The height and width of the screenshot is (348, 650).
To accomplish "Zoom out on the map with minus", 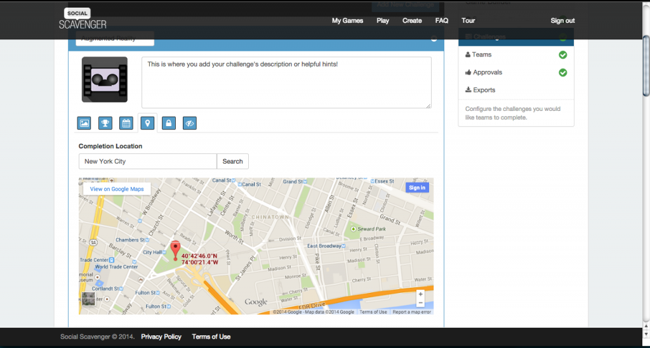I will (x=420, y=303).
